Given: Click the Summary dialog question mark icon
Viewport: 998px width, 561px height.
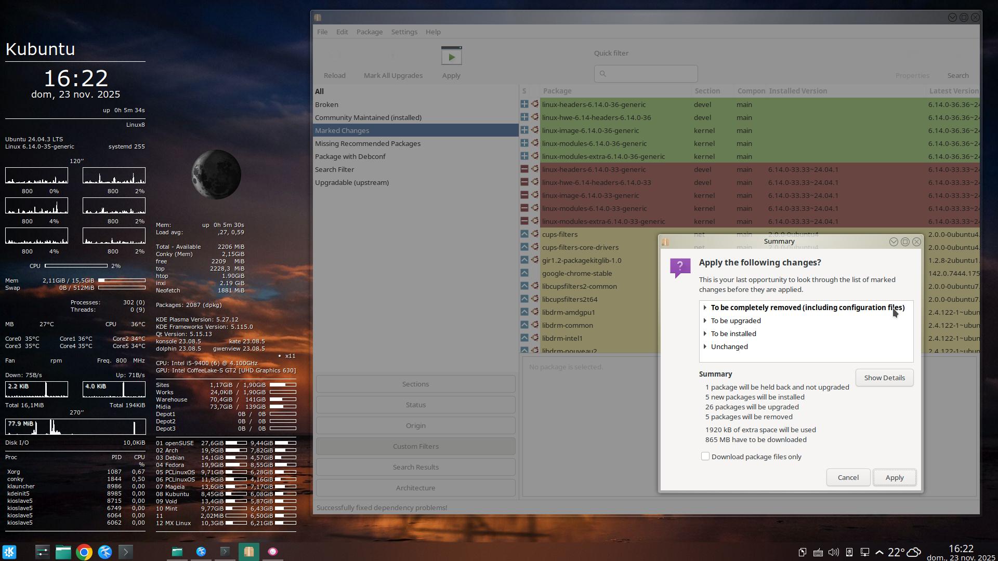Looking at the screenshot, I should click(680, 268).
